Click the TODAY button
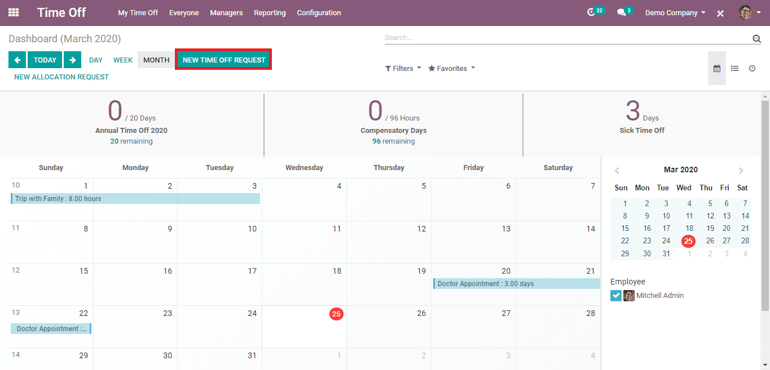 (45, 60)
